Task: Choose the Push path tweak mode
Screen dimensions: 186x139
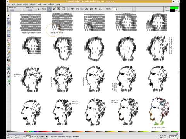Action: (x=77, y=9)
